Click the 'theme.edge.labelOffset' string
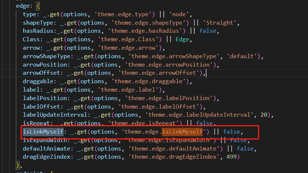 (158, 107)
